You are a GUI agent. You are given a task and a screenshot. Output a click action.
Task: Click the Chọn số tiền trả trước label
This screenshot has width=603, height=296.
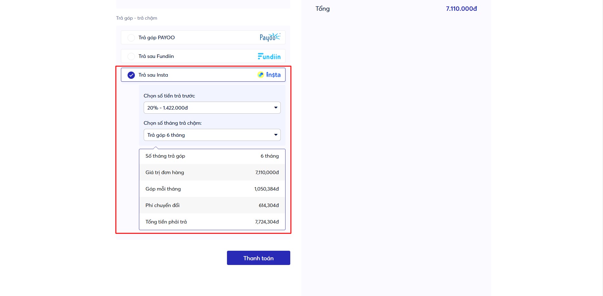(x=169, y=96)
